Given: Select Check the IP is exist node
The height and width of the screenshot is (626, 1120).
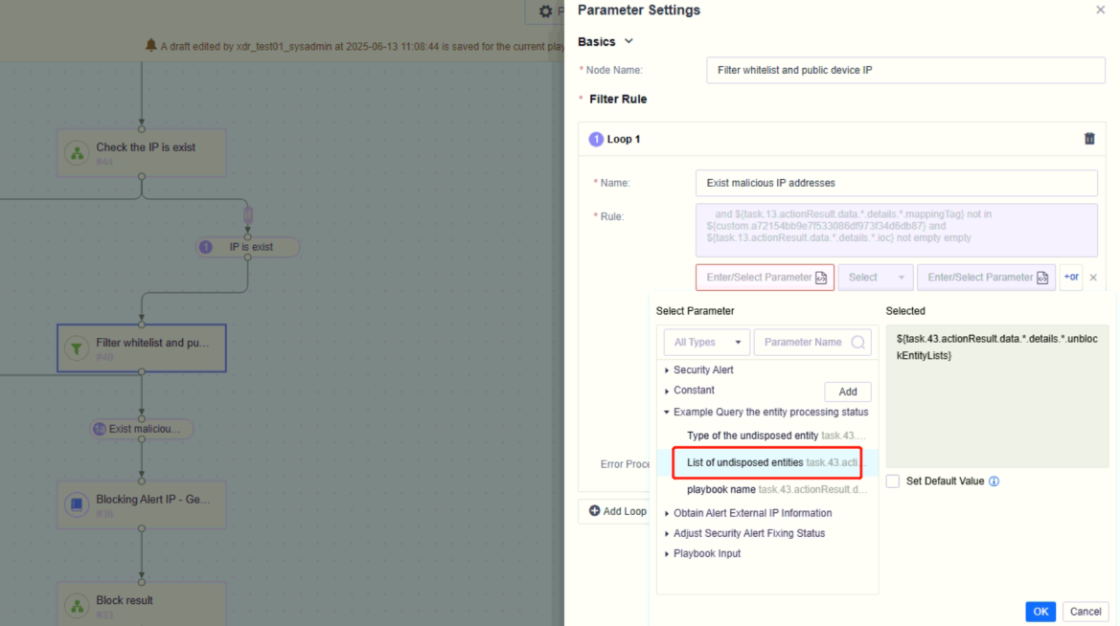Looking at the screenshot, I should 142,153.
